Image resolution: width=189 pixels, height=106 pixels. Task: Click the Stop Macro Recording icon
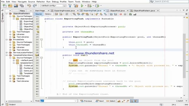click(125, 14)
